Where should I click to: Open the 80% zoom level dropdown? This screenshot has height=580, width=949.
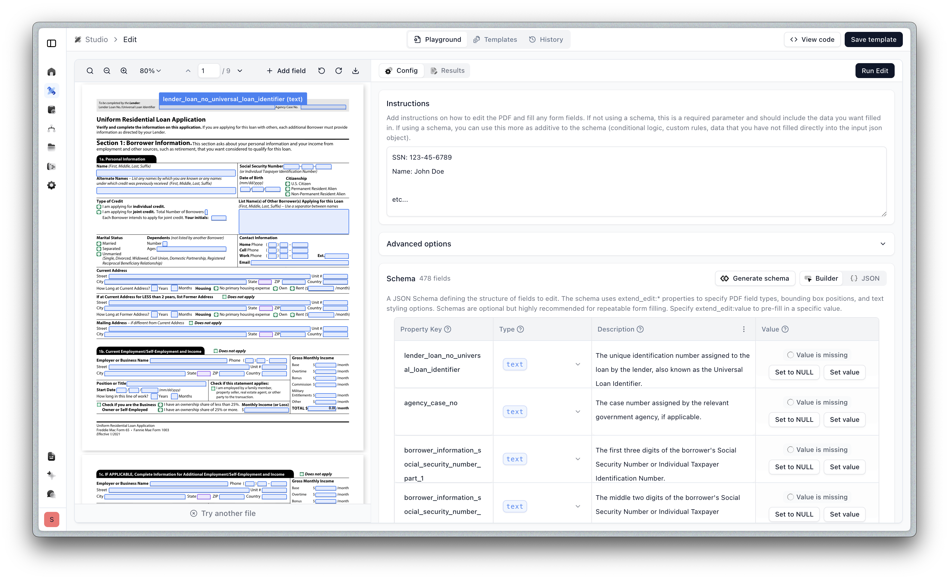[x=150, y=71]
